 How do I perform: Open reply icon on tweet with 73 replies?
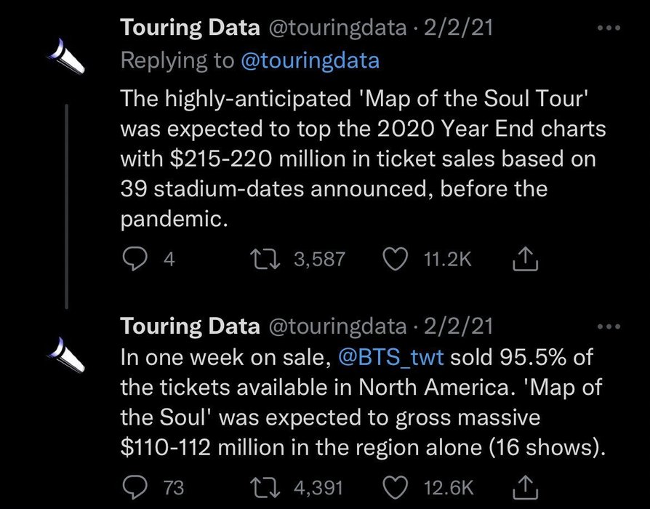[135, 487]
